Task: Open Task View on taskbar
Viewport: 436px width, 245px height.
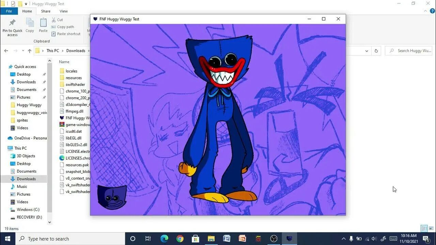Action: 148,239
